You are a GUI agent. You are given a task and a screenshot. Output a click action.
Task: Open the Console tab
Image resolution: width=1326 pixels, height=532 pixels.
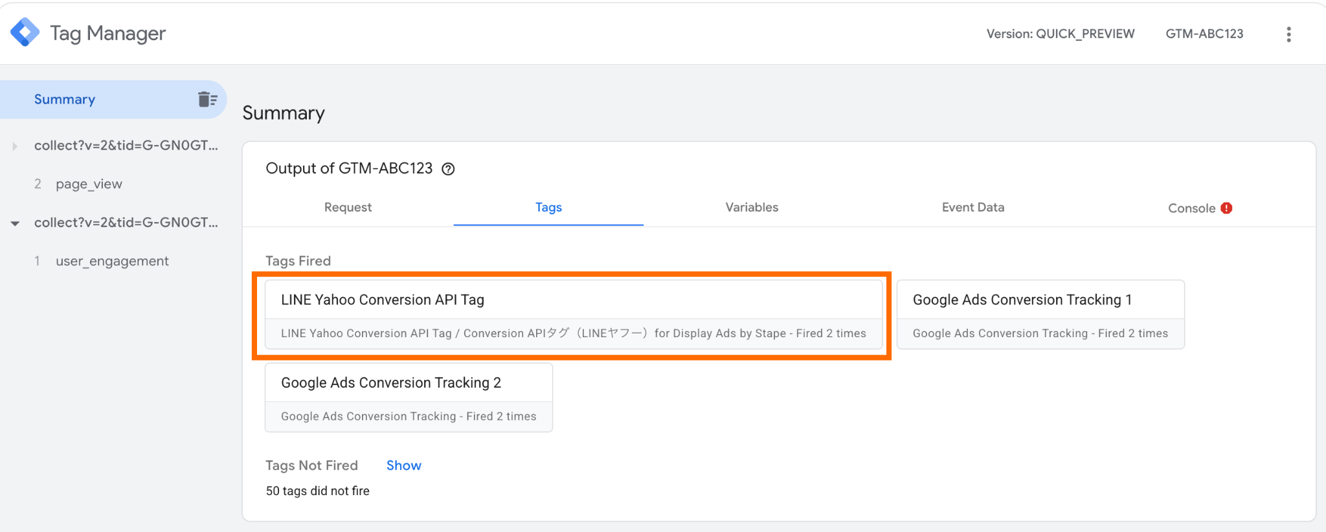(1200, 208)
